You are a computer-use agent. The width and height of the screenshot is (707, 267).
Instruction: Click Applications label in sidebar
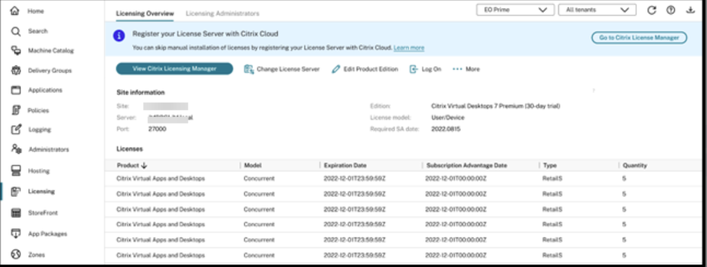45,90
